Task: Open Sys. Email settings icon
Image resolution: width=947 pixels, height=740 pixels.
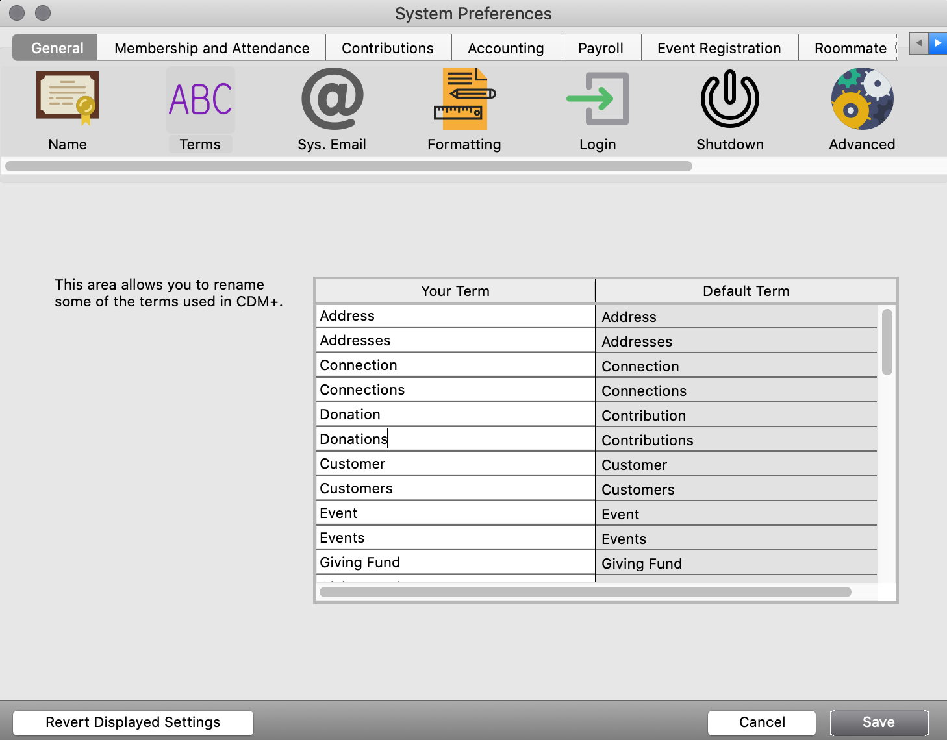Action: pos(332,99)
